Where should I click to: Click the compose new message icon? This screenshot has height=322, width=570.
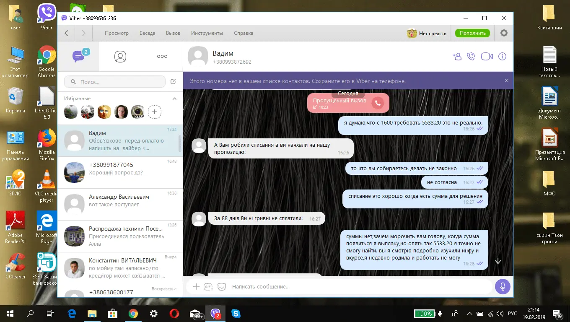tap(173, 82)
